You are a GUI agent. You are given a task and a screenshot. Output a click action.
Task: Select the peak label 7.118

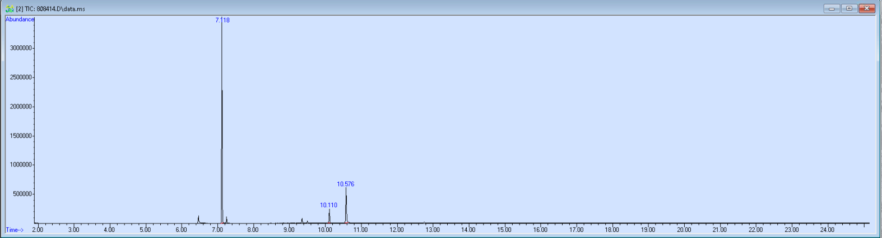coord(222,20)
